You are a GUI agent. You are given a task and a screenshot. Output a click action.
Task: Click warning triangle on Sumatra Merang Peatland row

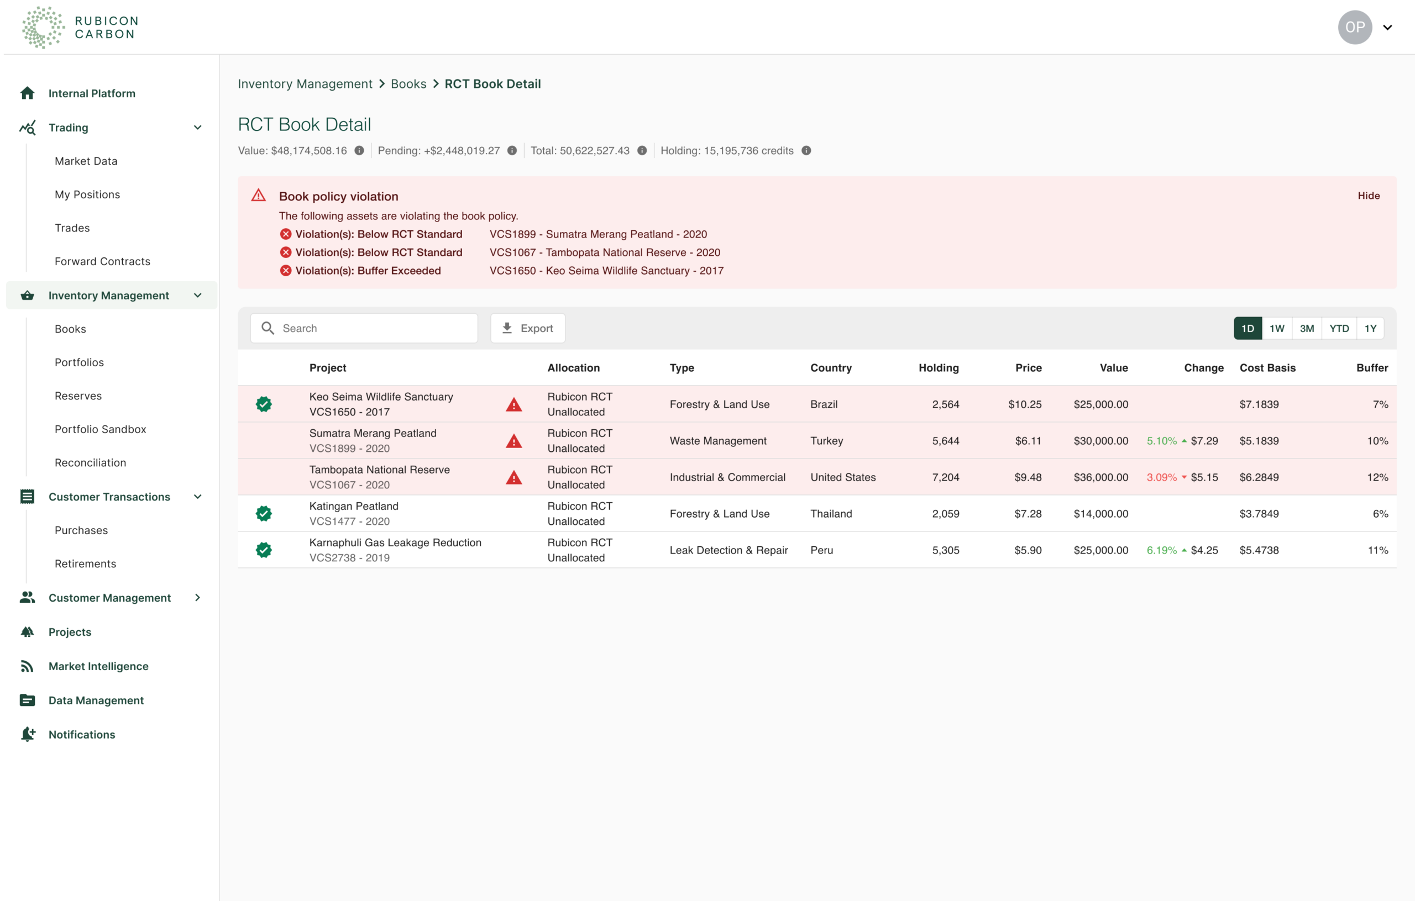point(513,441)
